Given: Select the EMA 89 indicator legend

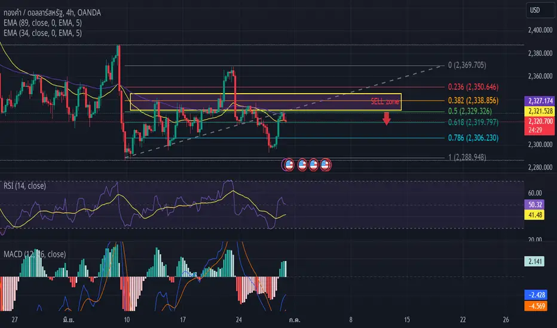Looking at the screenshot, I should coord(42,23).
